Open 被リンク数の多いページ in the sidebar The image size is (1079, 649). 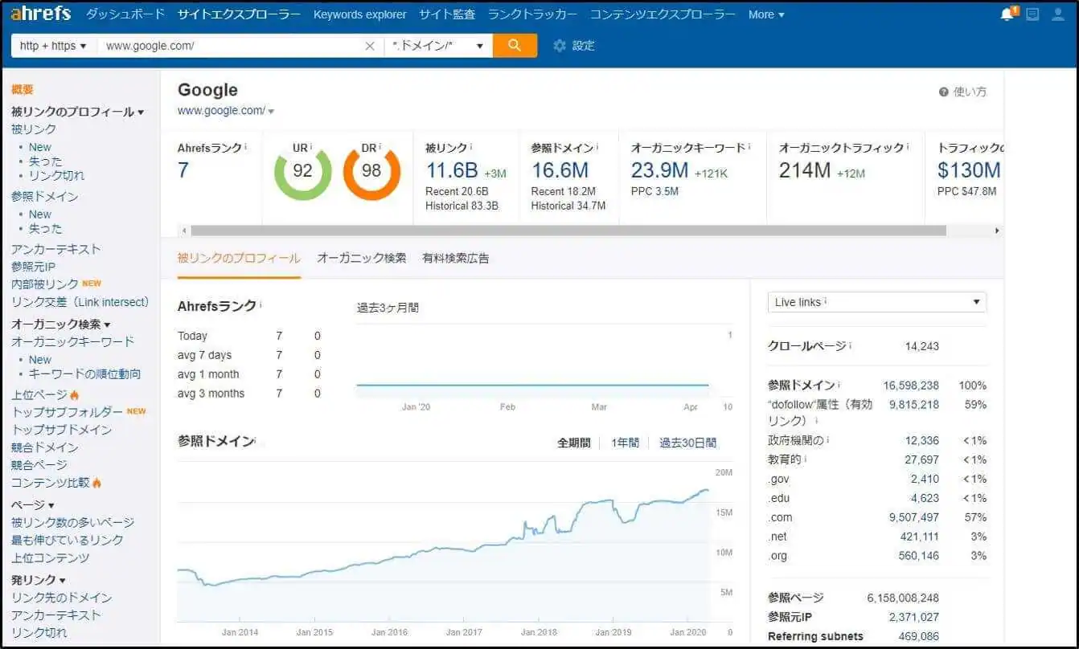[73, 523]
